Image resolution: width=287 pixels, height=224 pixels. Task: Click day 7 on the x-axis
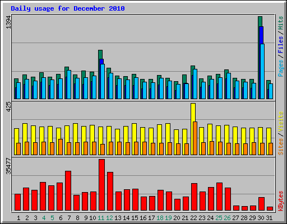pos(69,218)
